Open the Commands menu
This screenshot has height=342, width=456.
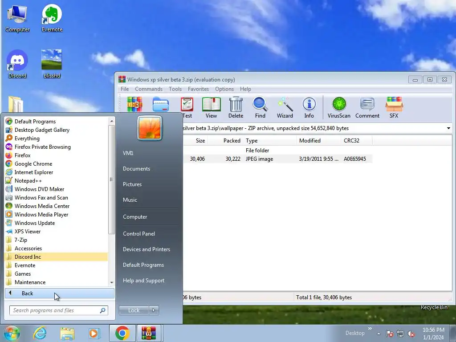coord(149,89)
